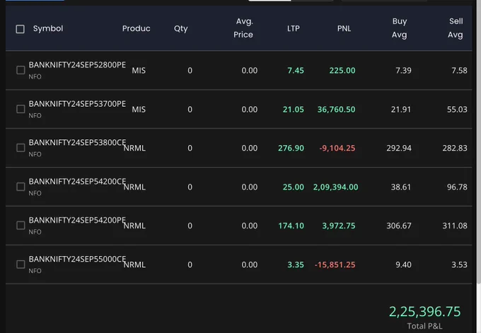Viewport: 481px width, 333px height.
Task: Click the PNL value 3,972.75
Action: [x=339, y=226]
